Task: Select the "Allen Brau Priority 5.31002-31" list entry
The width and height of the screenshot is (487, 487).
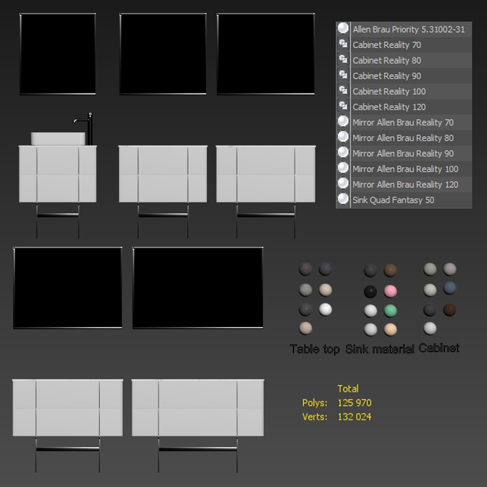Action: [x=409, y=29]
